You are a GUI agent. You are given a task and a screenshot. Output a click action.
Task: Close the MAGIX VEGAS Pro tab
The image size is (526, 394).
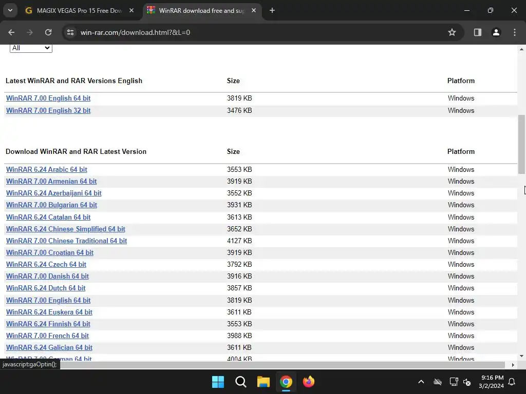pyautogui.click(x=131, y=11)
